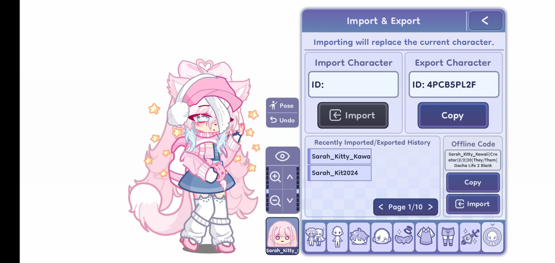Select the props and wand tab

tap(470, 237)
